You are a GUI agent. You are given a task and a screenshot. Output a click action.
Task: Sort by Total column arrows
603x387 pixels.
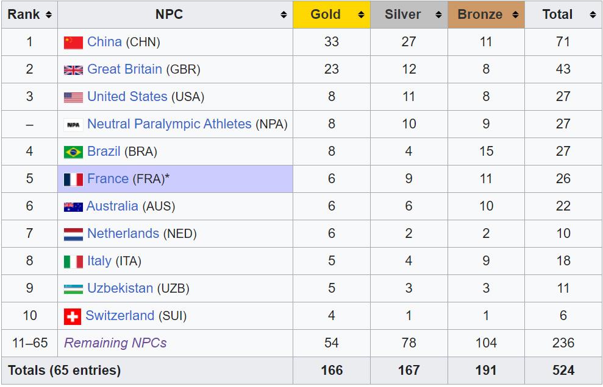[x=593, y=15]
